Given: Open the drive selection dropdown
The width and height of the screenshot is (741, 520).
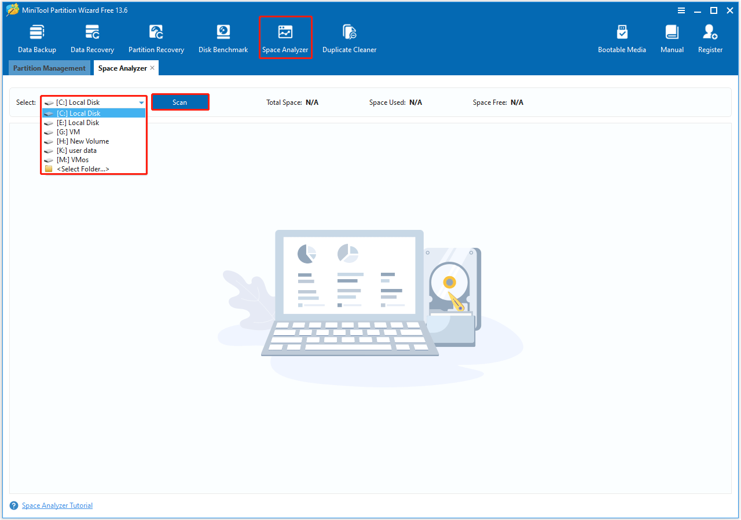Looking at the screenshot, I should 141,102.
